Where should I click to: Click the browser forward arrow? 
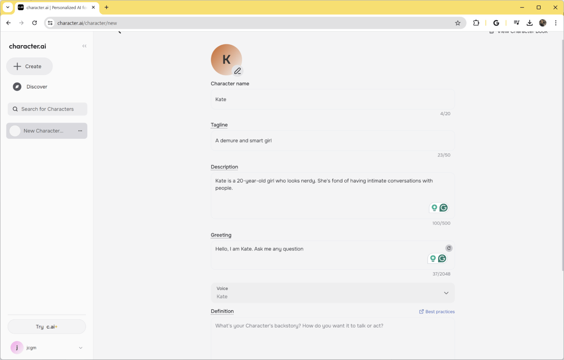click(21, 23)
